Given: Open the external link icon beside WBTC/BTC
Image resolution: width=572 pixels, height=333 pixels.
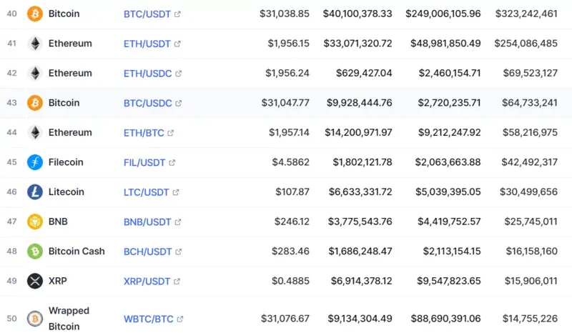Looking at the screenshot, I should coord(180,319).
